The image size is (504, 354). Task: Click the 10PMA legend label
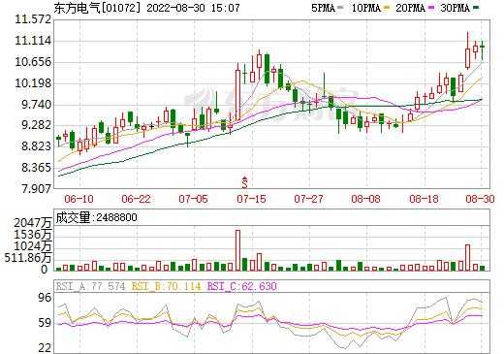click(x=366, y=8)
